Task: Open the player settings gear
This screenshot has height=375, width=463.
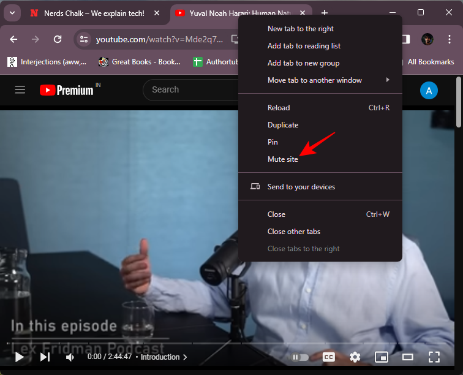Action: pyautogui.click(x=355, y=357)
